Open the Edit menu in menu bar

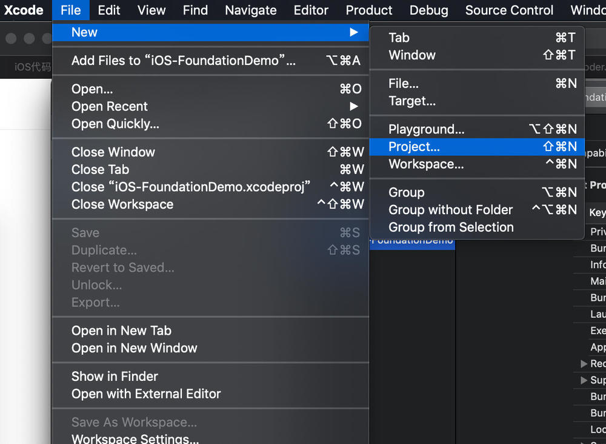[x=108, y=10]
